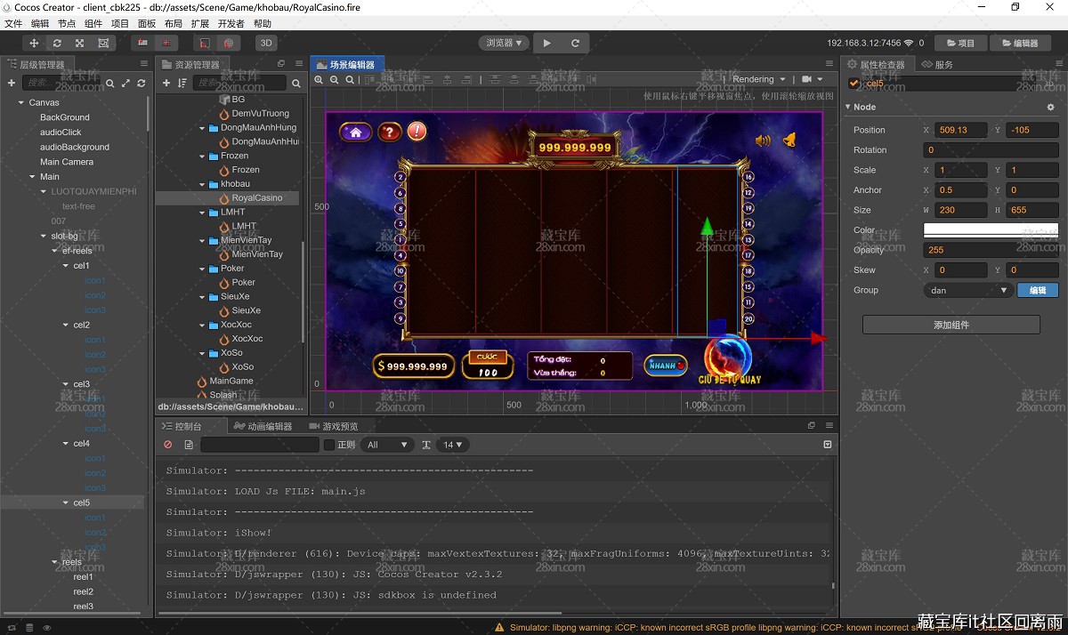Create a new asset with plus icon
Image resolution: width=1068 pixels, height=635 pixels.
click(166, 83)
